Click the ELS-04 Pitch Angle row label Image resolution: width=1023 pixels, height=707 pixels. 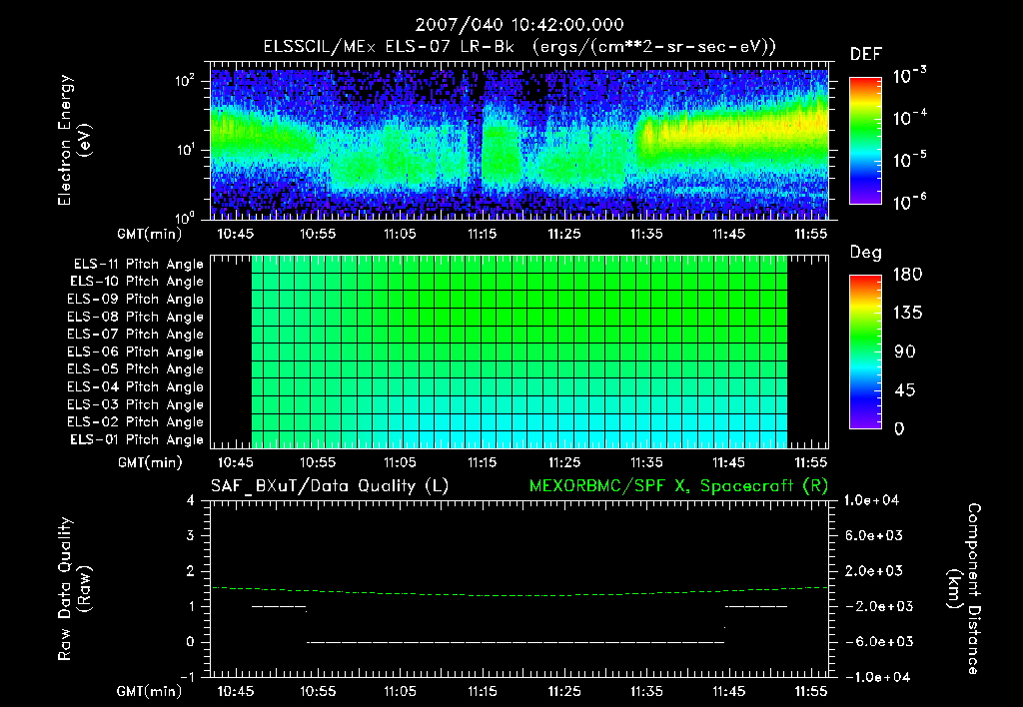(136, 387)
